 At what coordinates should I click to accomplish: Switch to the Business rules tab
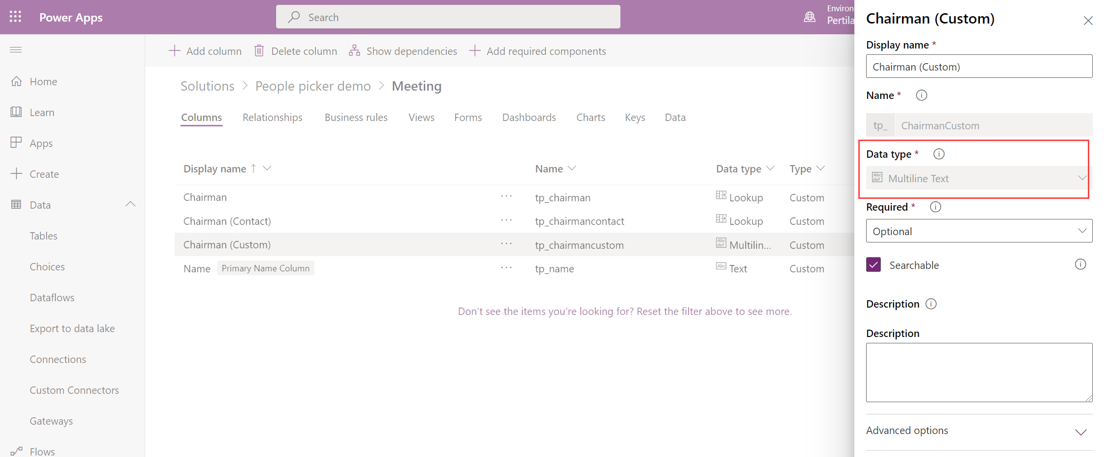coord(356,118)
